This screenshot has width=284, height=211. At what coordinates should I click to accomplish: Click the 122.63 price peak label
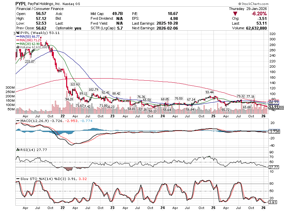click(x=75, y=84)
